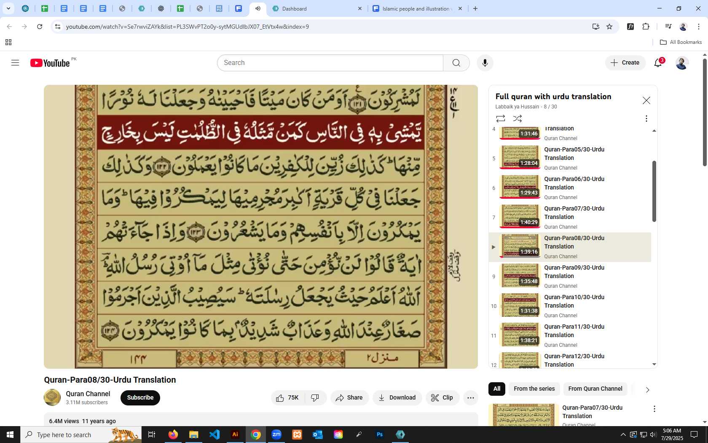The height and width of the screenshot is (443, 708).
Task: Like the video with thumbs up
Action: (x=287, y=398)
